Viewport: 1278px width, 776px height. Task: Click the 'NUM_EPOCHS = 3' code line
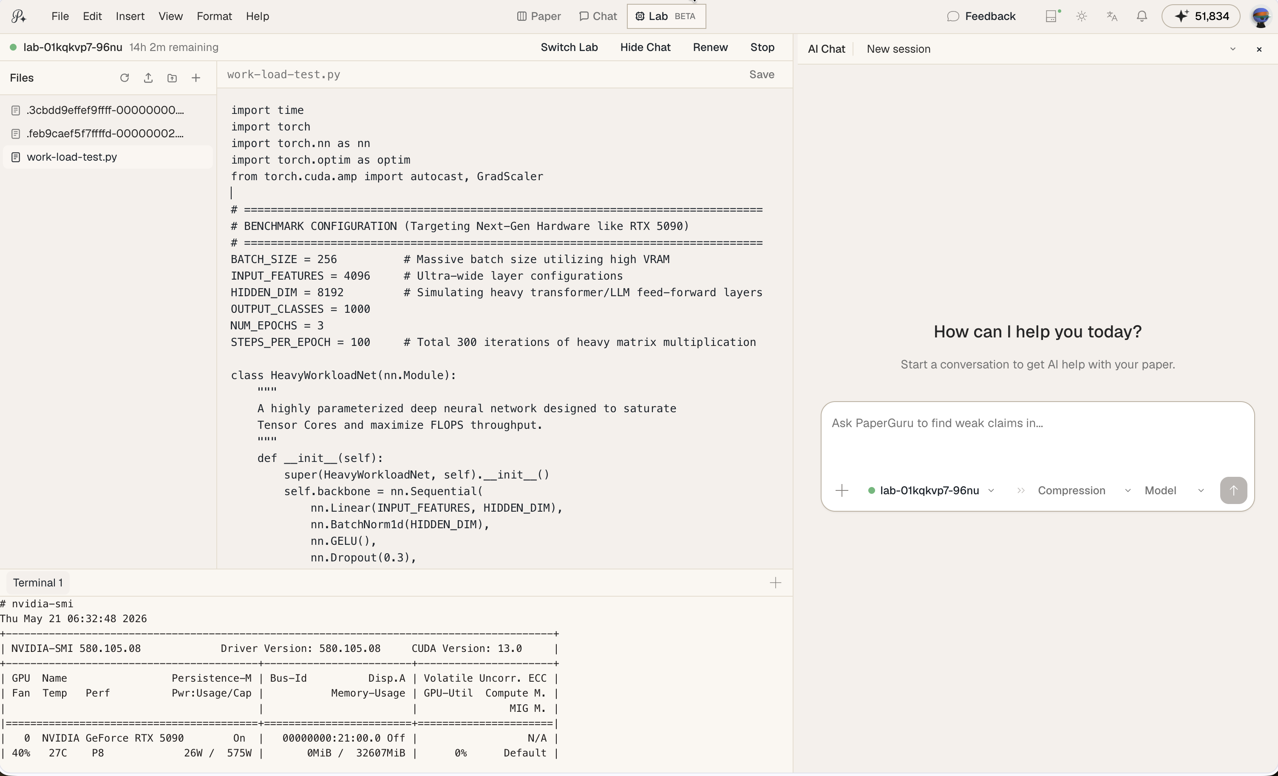pos(277,326)
